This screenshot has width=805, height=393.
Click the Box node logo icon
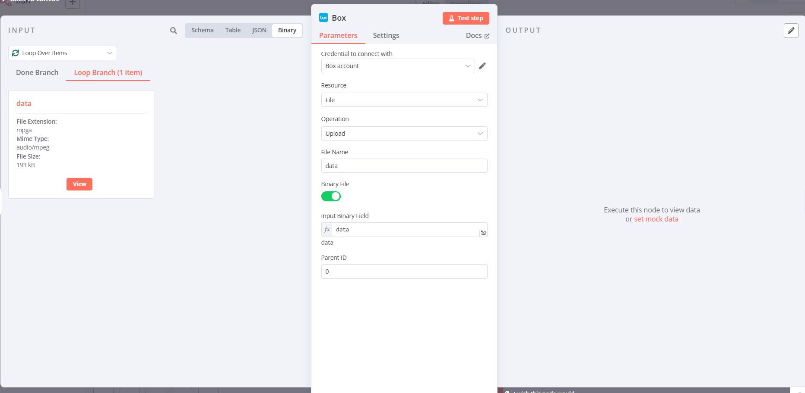click(323, 18)
